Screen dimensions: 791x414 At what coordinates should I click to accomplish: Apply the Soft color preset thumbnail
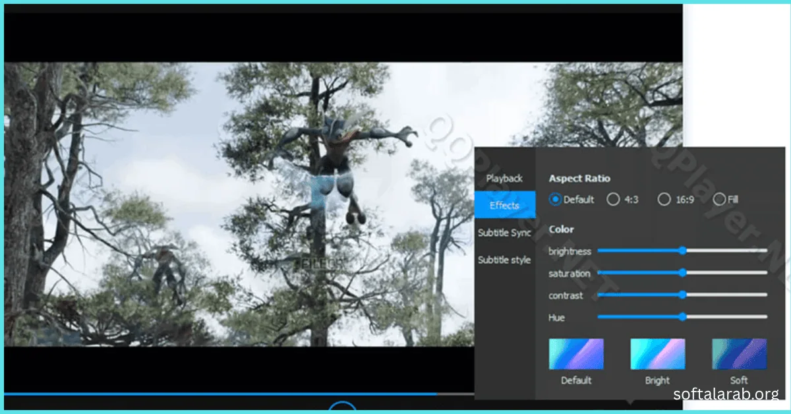point(740,354)
